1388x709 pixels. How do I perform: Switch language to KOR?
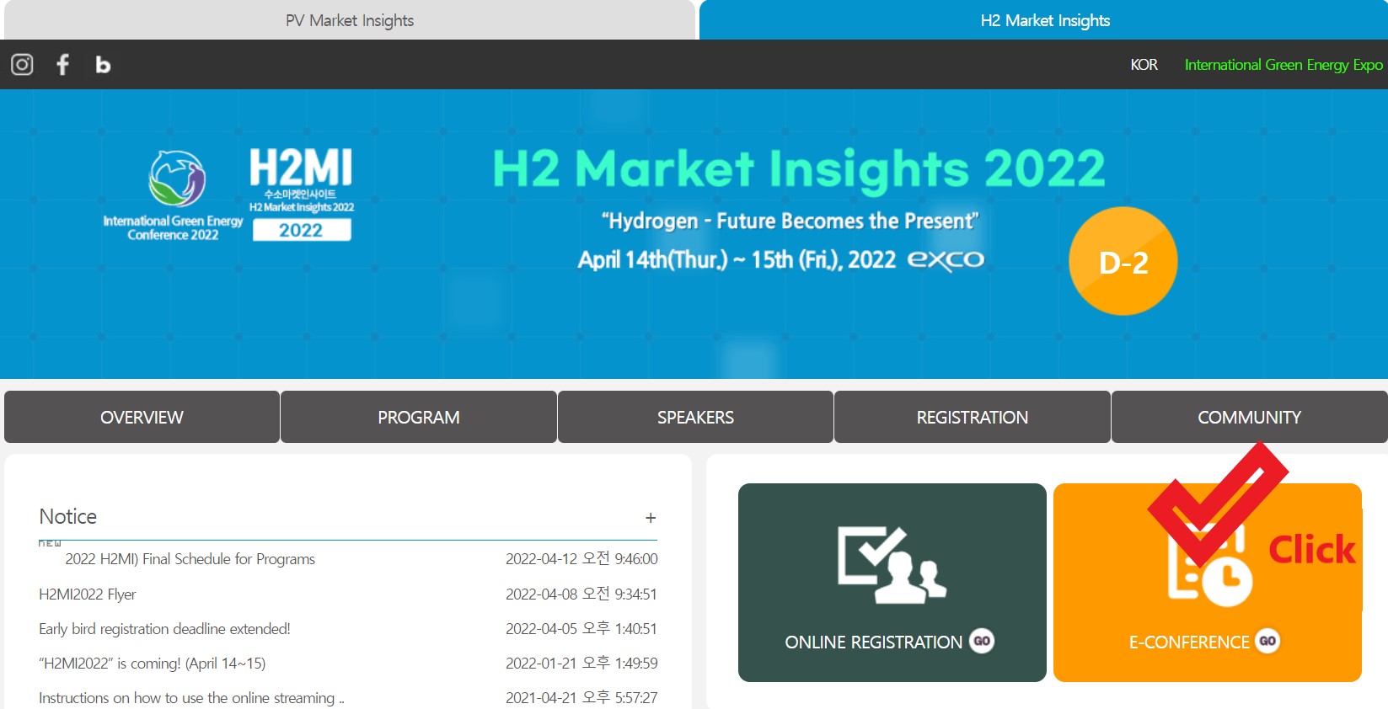pos(1144,65)
